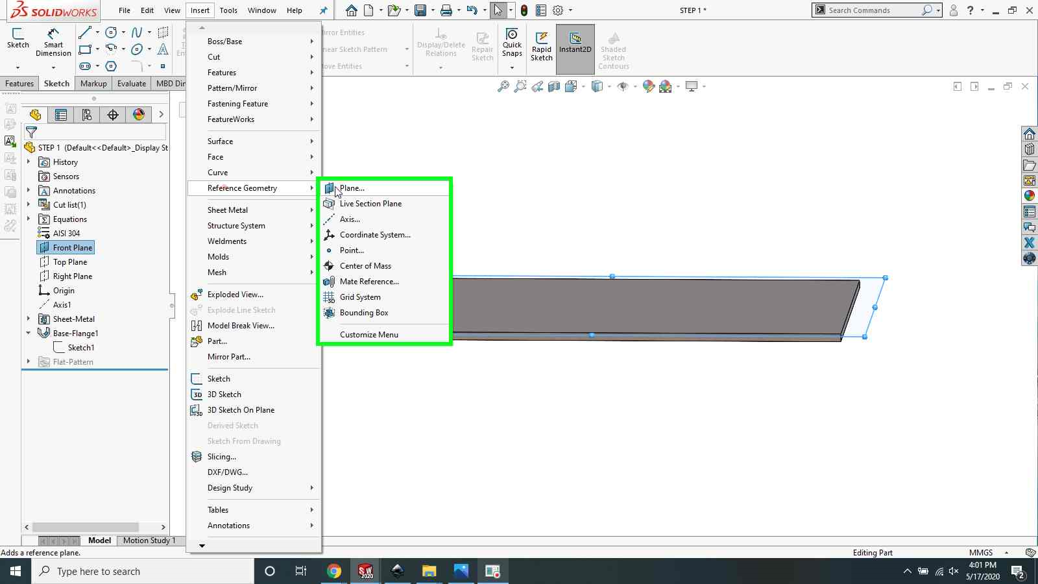Click Line sketch tool icon

(x=84, y=32)
